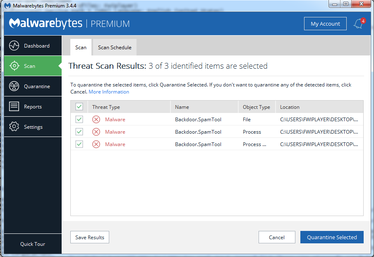Open My Account

pos(325,24)
